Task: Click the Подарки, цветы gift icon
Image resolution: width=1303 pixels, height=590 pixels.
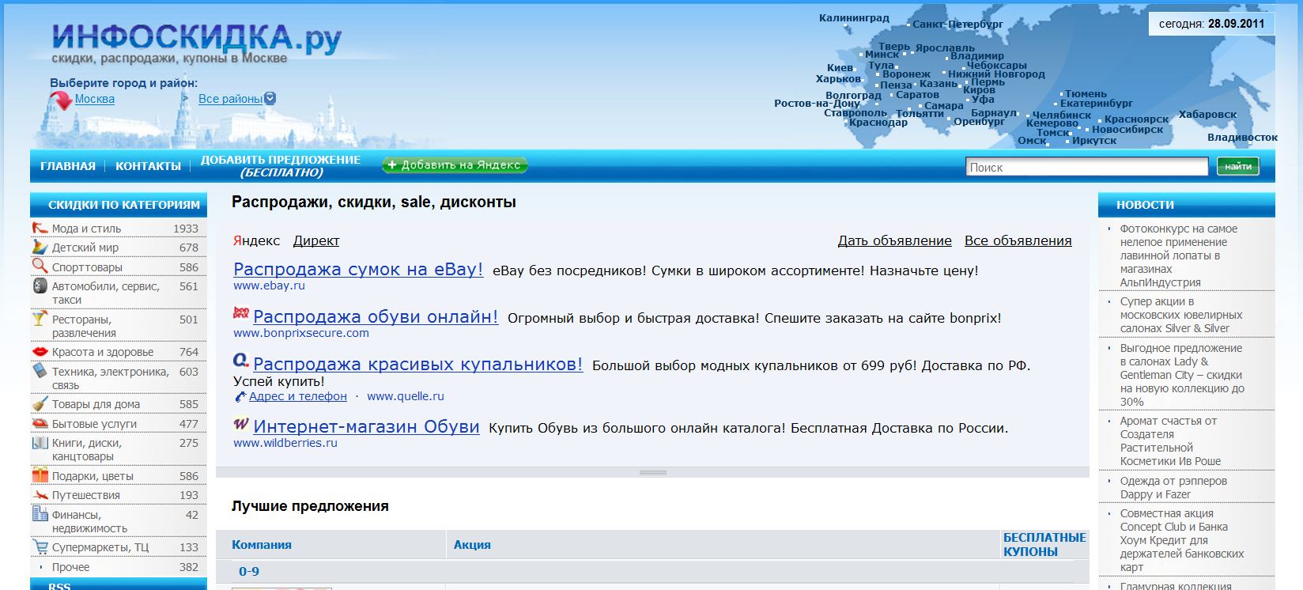Action: [40, 475]
